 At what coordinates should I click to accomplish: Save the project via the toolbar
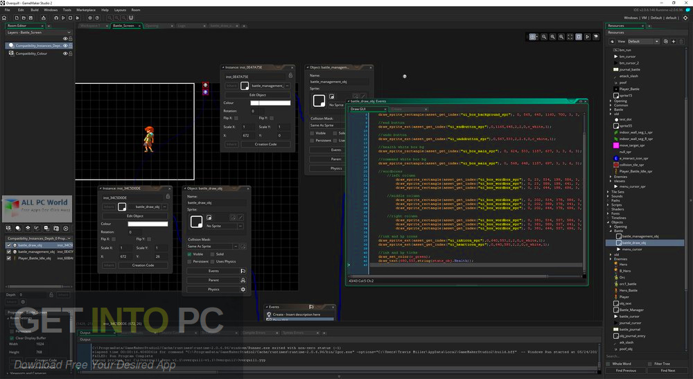(x=30, y=18)
